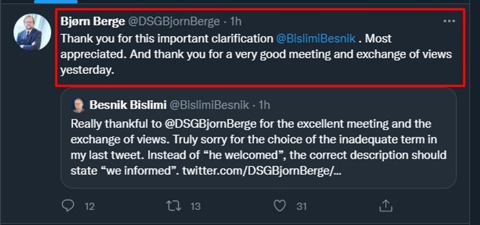Click the like count 31
480x225 pixels.
click(301, 206)
